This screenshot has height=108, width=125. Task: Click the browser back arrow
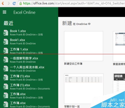pyautogui.click(x=3, y=3)
